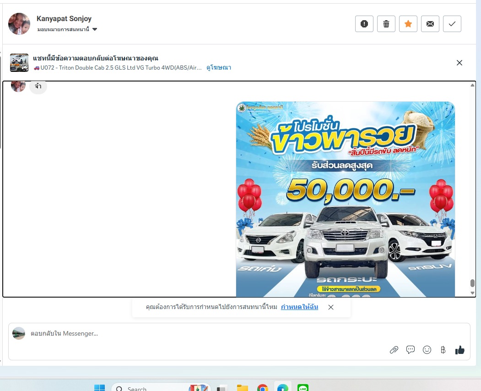Open the emoji picker
481x391 pixels.
pyautogui.click(x=427, y=350)
